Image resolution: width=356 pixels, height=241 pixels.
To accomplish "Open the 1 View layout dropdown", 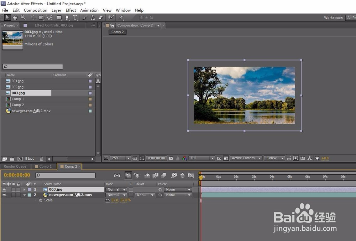I will click(274, 158).
